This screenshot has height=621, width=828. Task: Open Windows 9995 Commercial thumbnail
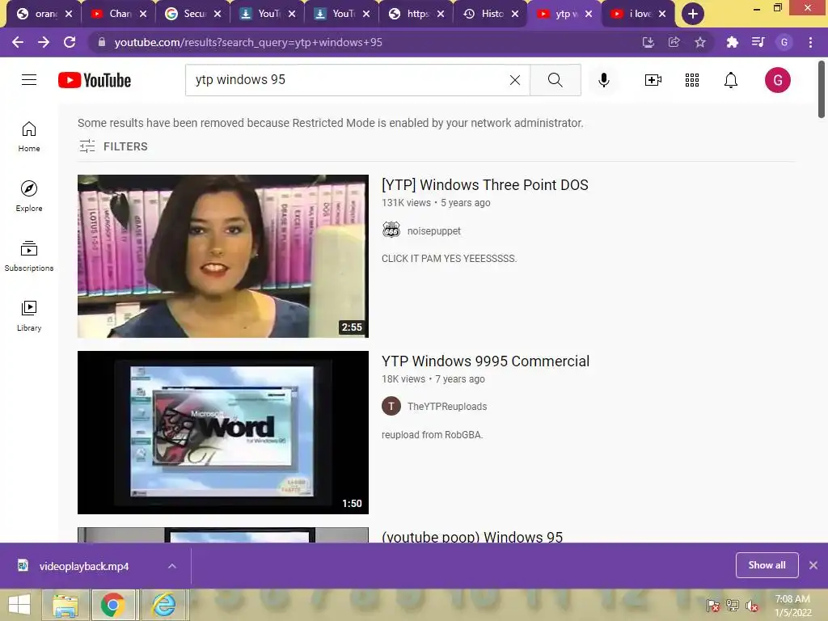[x=223, y=432]
